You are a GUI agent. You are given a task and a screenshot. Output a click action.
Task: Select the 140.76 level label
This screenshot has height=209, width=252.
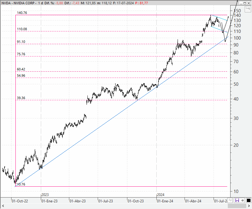pyautogui.click(x=22, y=13)
